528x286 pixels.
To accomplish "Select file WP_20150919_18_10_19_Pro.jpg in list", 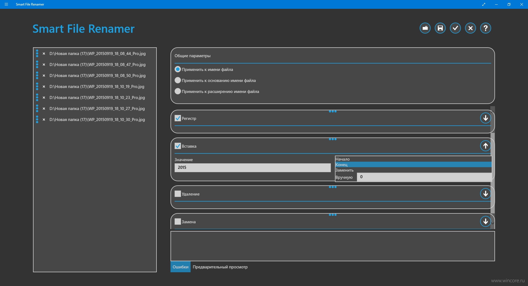I will [97, 87].
